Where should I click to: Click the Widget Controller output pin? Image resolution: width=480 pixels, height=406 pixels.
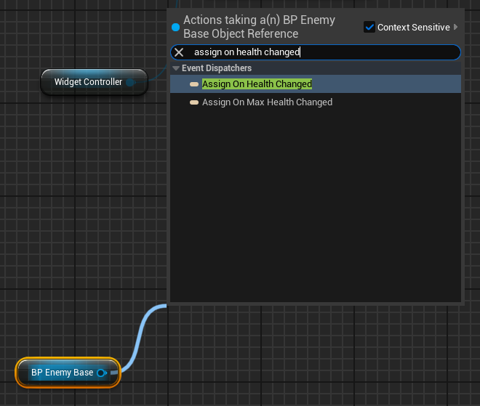(131, 82)
